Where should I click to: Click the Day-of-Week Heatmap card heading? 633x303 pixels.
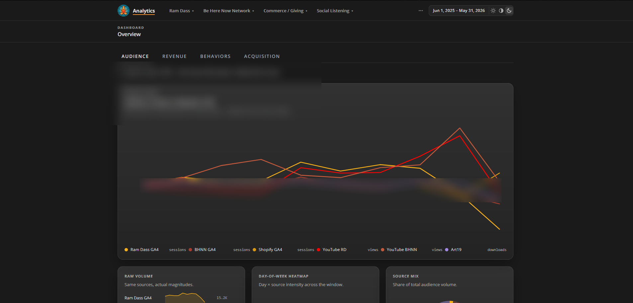coord(284,276)
